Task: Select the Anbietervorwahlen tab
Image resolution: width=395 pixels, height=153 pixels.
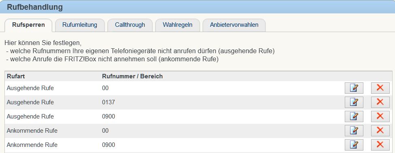Action: (x=234, y=25)
